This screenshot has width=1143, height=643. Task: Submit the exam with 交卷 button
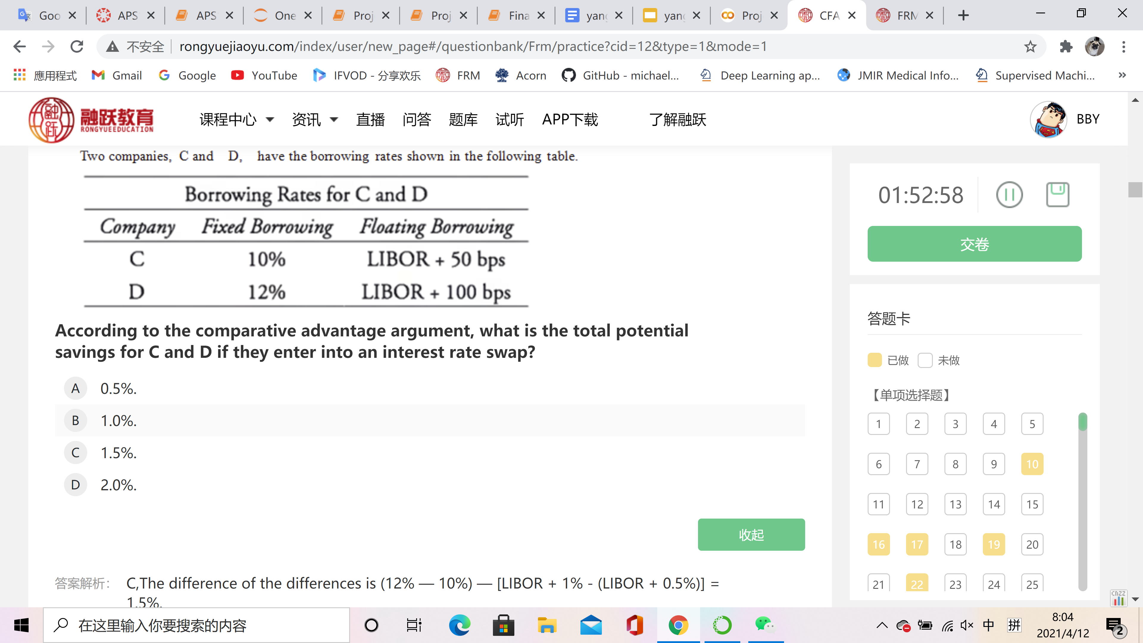pos(974,244)
